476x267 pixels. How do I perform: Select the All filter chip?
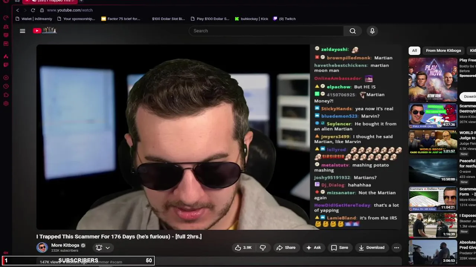point(414,50)
